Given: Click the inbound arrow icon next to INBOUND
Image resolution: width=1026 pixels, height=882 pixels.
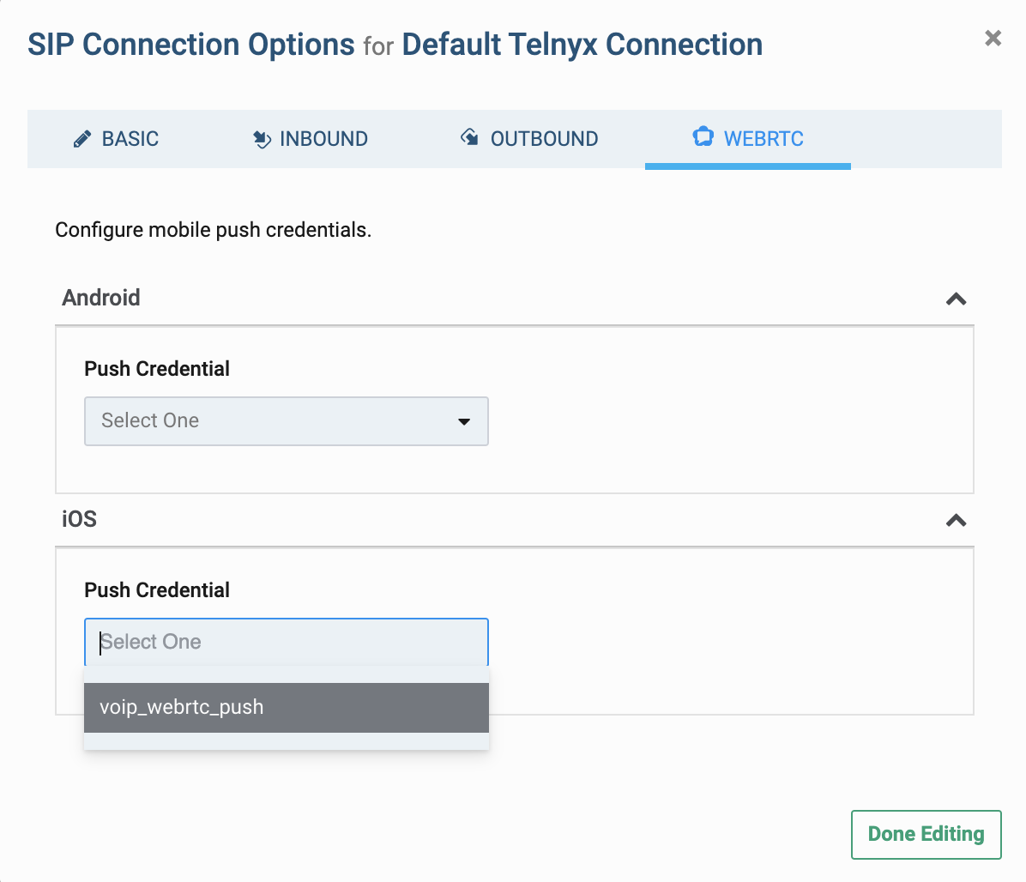Looking at the screenshot, I should tap(262, 138).
